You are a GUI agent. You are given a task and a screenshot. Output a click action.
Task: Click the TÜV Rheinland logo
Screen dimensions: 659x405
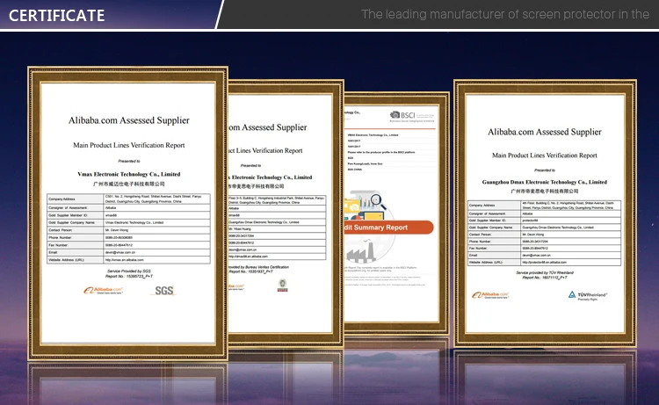(x=588, y=295)
